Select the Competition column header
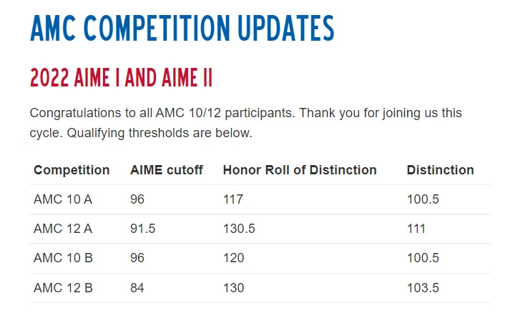Screen dimensions: 505x323 [72, 170]
